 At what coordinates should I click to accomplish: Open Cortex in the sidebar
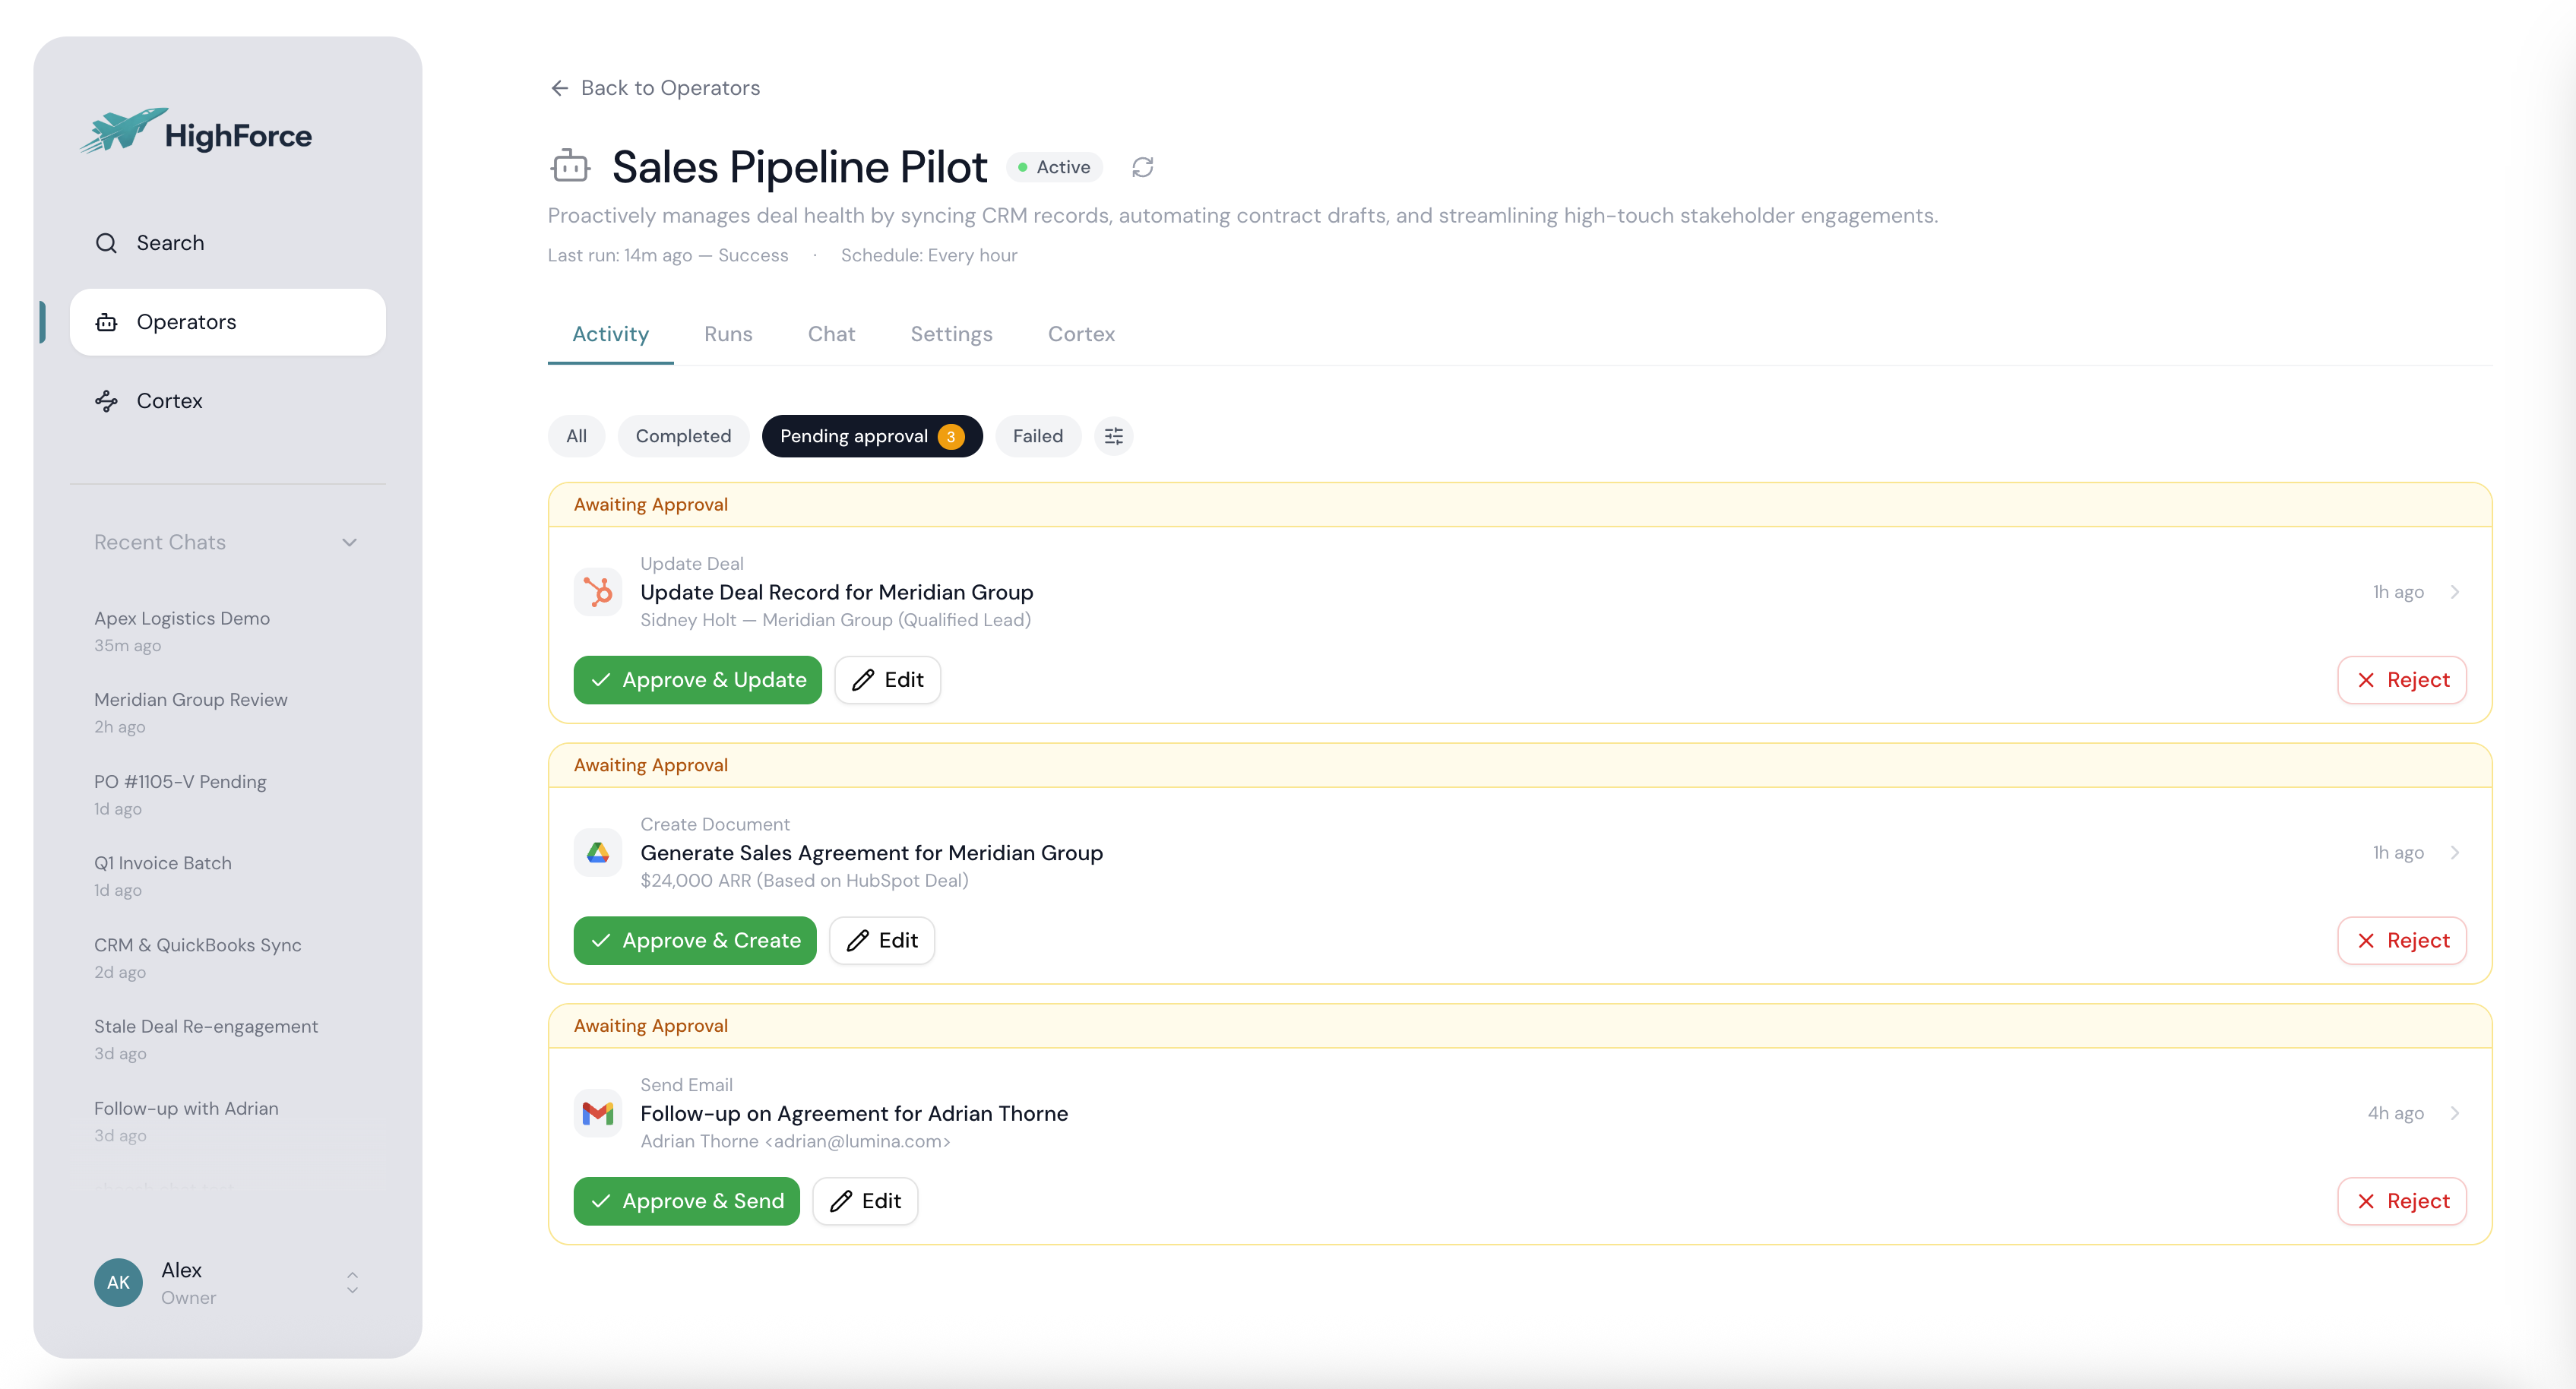(x=169, y=401)
